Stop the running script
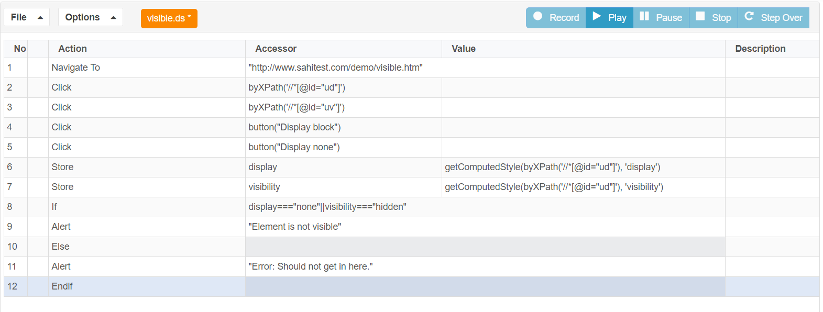 (714, 18)
